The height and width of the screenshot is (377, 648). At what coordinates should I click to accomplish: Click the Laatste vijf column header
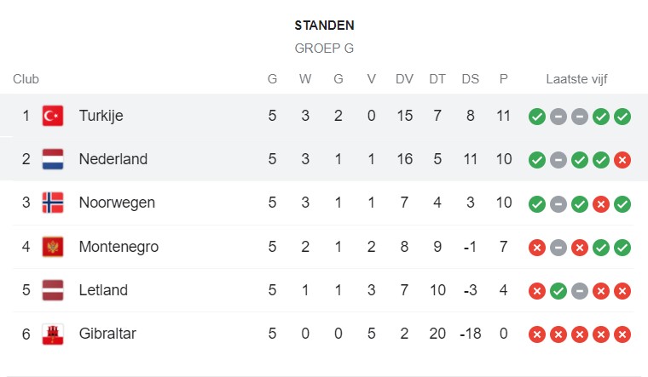point(576,79)
